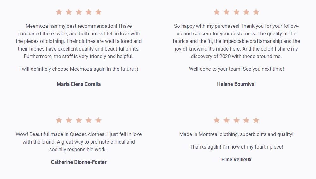Screen dimensions: 316x179
Task: Click the "Wow! Beautiful made in Quebec clothes" paragraph
Action: (x=79, y=142)
